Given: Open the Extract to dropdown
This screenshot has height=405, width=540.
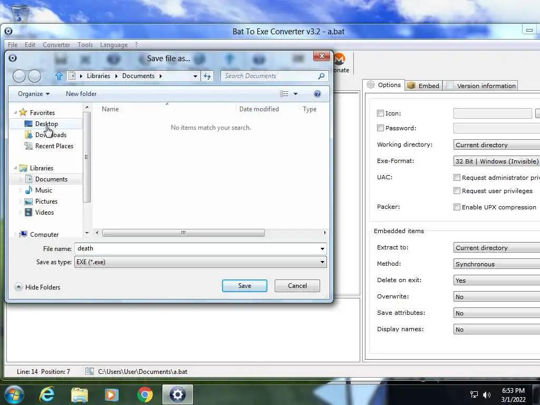Looking at the screenshot, I should pyautogui.click(x=497, y=248).
